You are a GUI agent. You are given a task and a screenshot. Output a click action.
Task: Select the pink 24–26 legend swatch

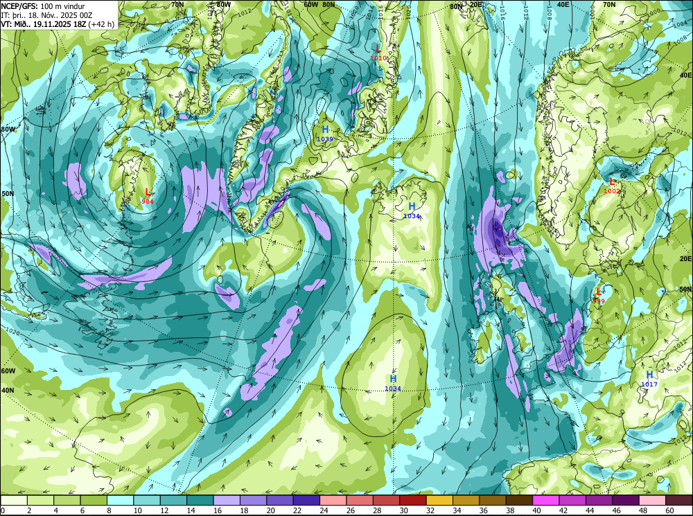pyautogui.click(x=333, y=500)
